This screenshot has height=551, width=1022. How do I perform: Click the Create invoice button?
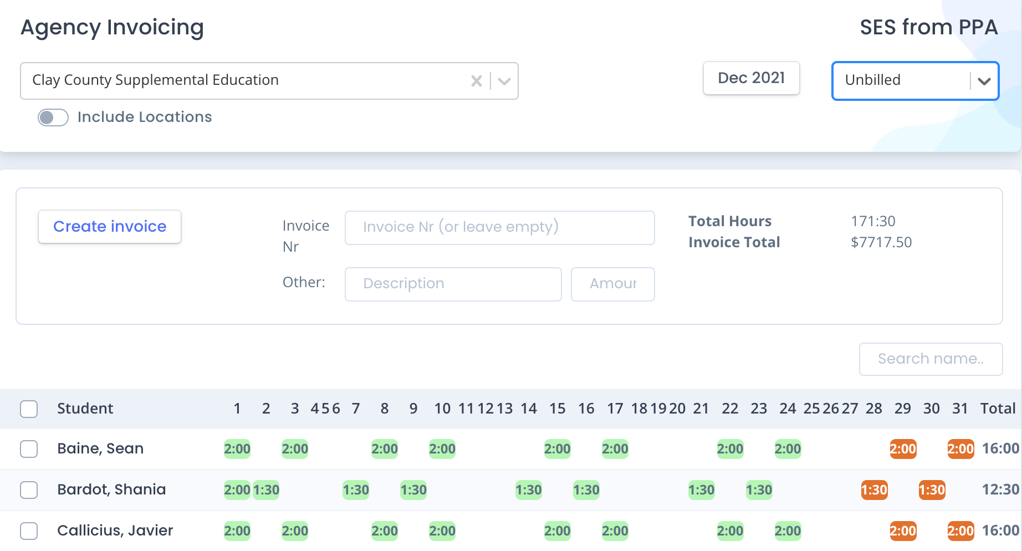110,226
